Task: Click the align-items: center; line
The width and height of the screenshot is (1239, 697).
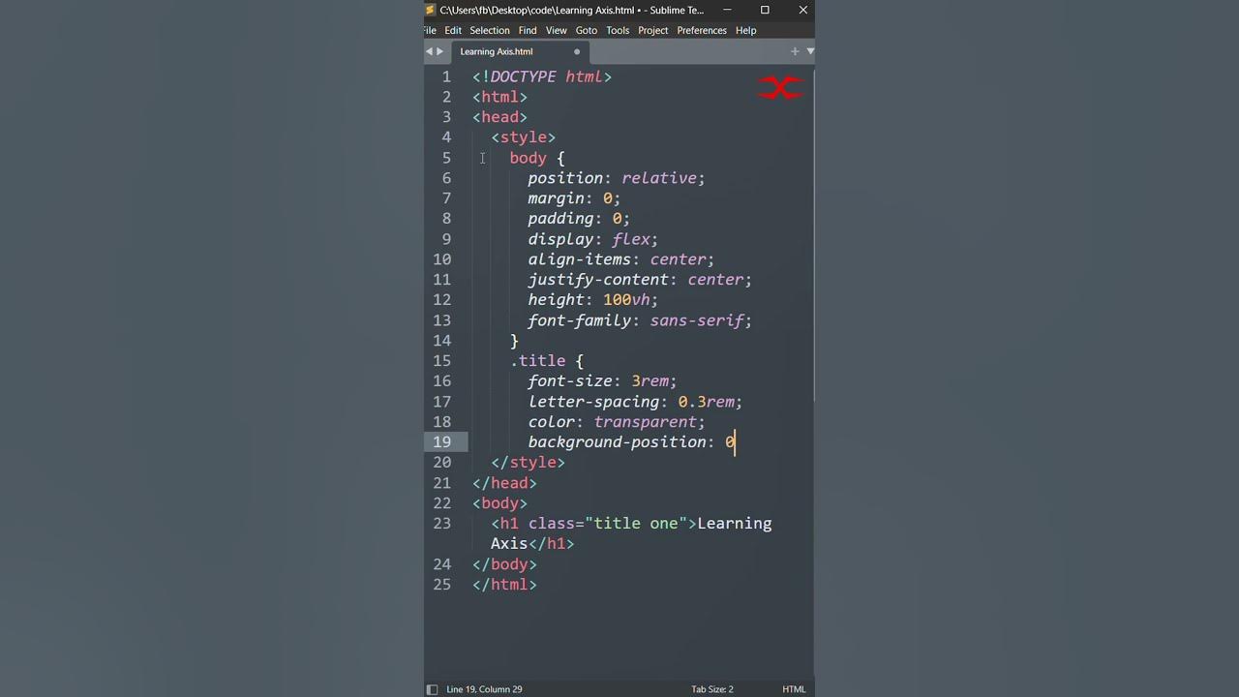Action: [621, 259]
